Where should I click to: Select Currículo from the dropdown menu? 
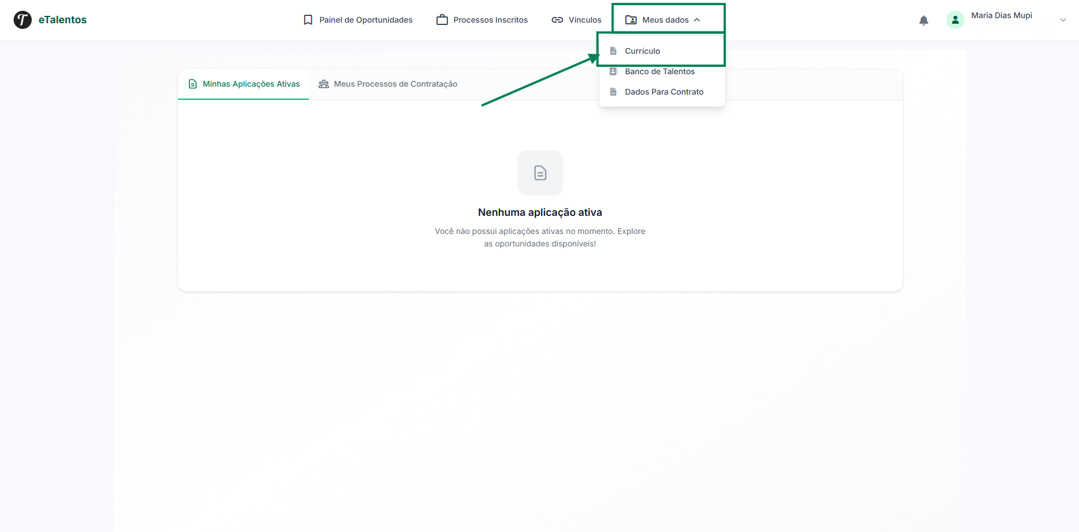[x=642, y=51]
